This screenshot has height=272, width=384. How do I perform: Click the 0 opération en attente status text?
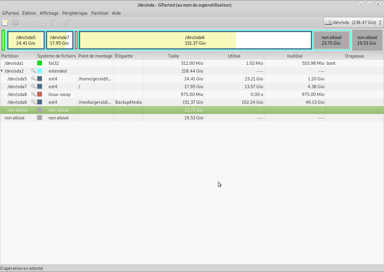coord(22,268)
